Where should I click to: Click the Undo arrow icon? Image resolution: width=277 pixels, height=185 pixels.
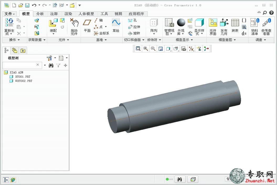(x=34, y=5)
